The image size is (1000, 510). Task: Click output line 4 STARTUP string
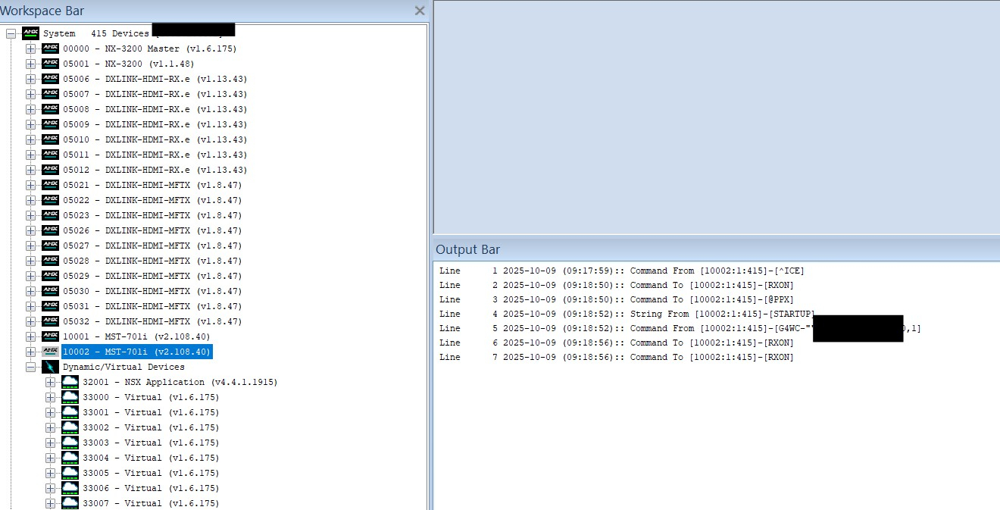coord(627,314)
